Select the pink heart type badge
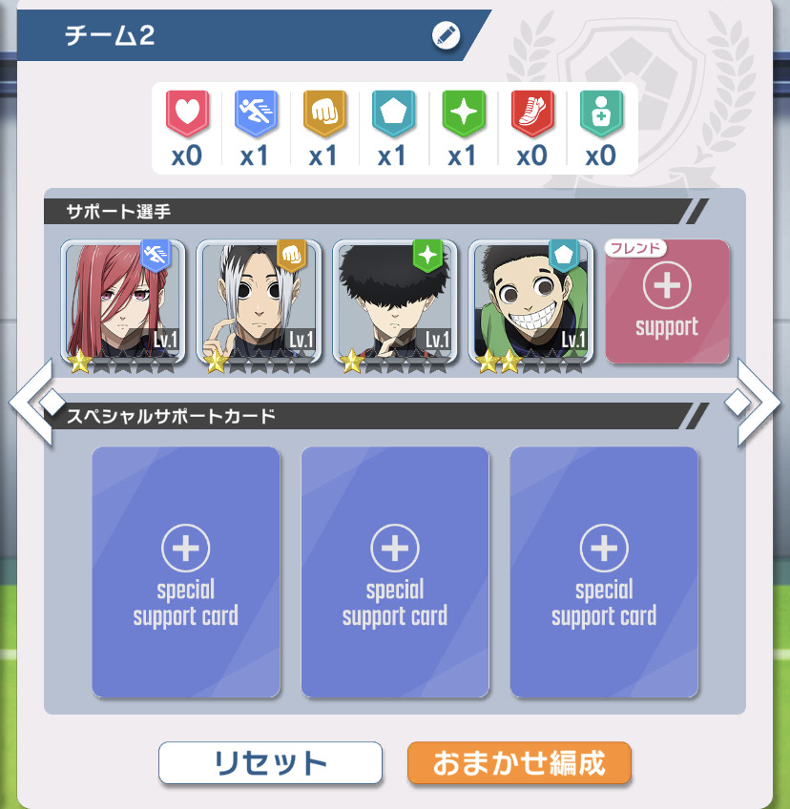The height and width of the screenshot is (809, 790). 187,113
